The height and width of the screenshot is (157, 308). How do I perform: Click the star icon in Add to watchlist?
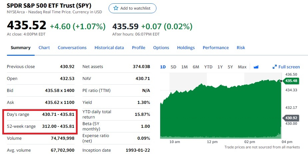pyautogui.click(x=116, y=8)
